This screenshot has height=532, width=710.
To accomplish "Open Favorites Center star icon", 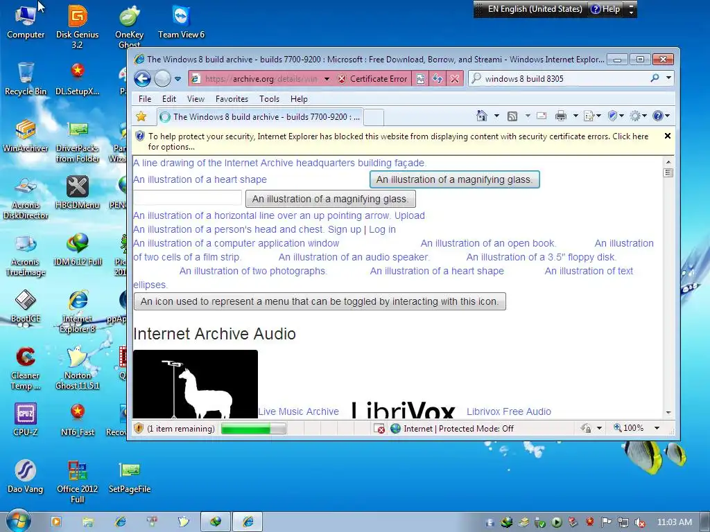I will pos(141,116).
